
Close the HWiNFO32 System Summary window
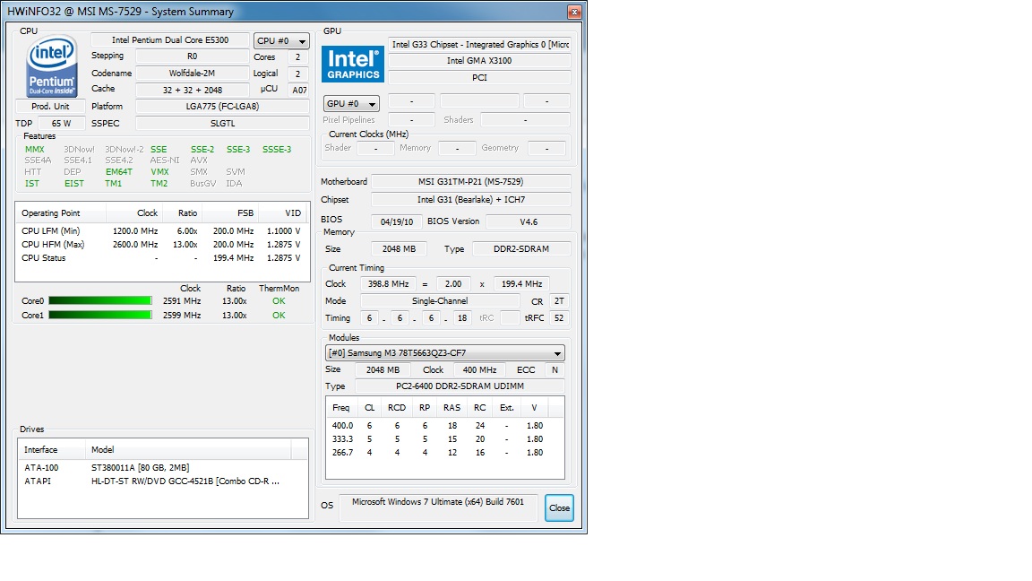[x=574, y=12]
